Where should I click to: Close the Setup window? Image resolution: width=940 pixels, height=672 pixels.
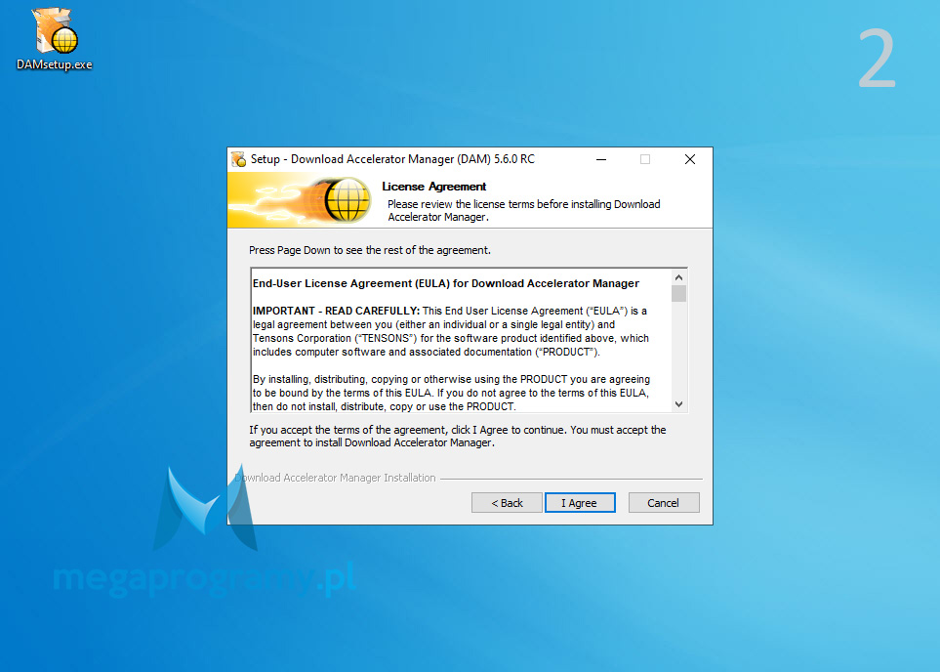point(690,159)
